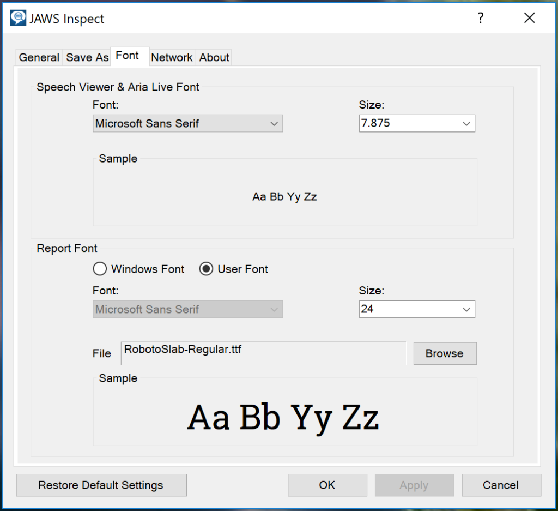558x511 pixels.
Task: Click the OK button
Action: click(x=327, y=485)
